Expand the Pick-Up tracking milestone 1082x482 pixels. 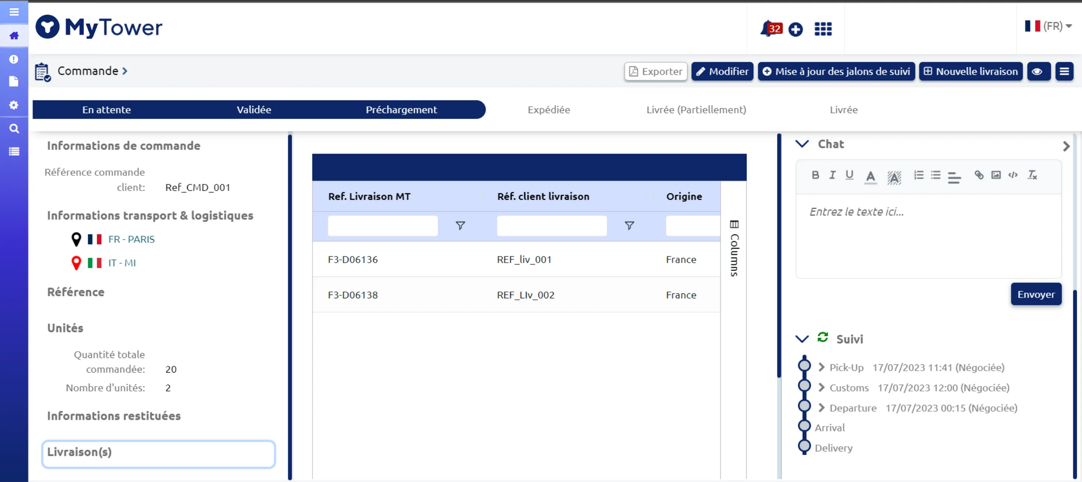pos(821,367)
